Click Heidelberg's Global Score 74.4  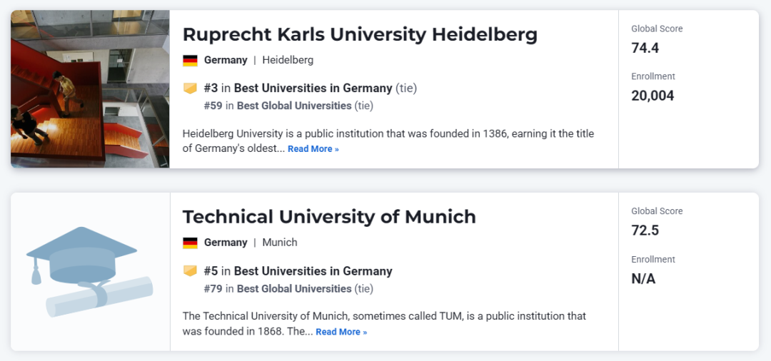(x=645, y=49)
